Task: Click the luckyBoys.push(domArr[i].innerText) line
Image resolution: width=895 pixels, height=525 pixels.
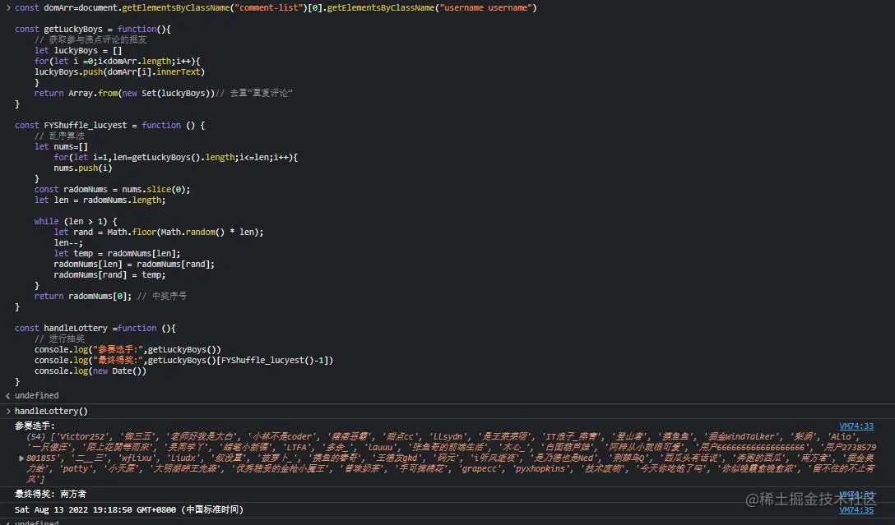Action: coord(119,71)
